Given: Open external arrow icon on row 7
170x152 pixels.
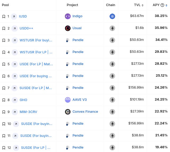Looking at the screenshot, I should 14,88.
